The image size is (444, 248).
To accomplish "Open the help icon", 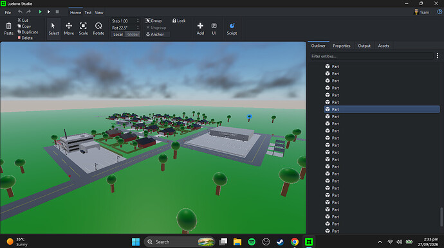I will tap(439, 12).
